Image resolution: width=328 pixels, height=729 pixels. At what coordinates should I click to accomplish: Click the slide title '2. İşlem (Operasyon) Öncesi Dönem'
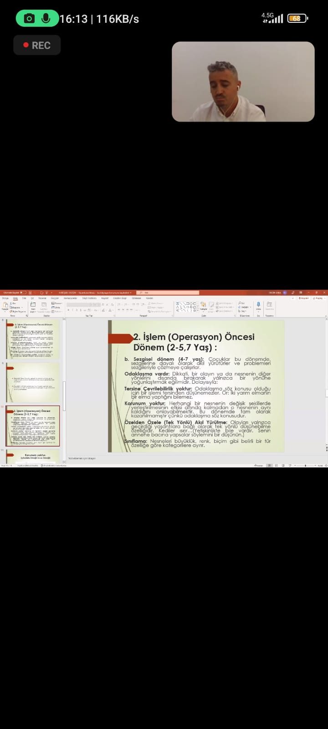[x=194, y=342]
